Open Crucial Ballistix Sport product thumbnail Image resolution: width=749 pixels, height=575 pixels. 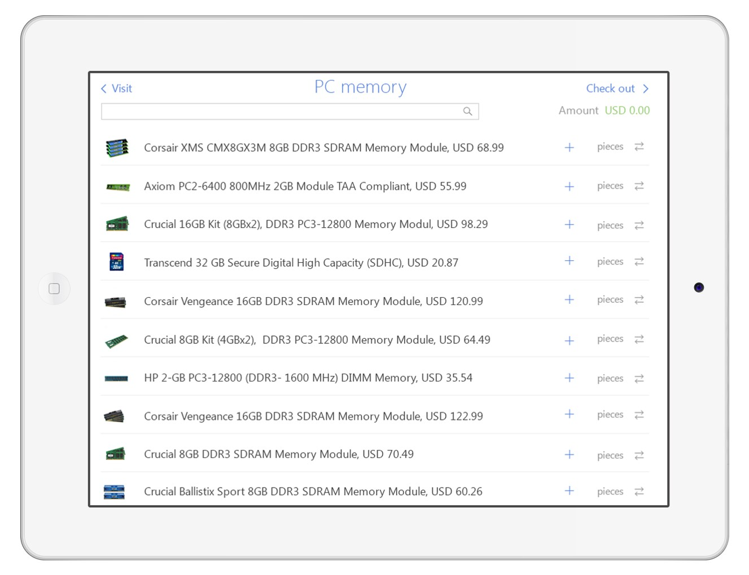(x=114, y=492)
